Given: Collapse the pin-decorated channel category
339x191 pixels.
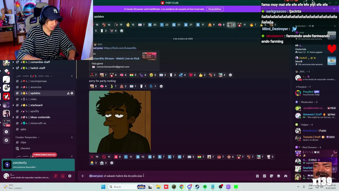Looking at the screenshot, I should coord(34,76).
